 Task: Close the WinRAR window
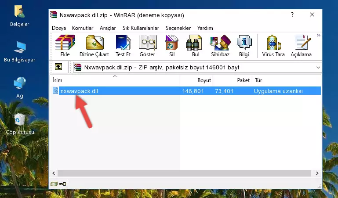tap(312, 14)
